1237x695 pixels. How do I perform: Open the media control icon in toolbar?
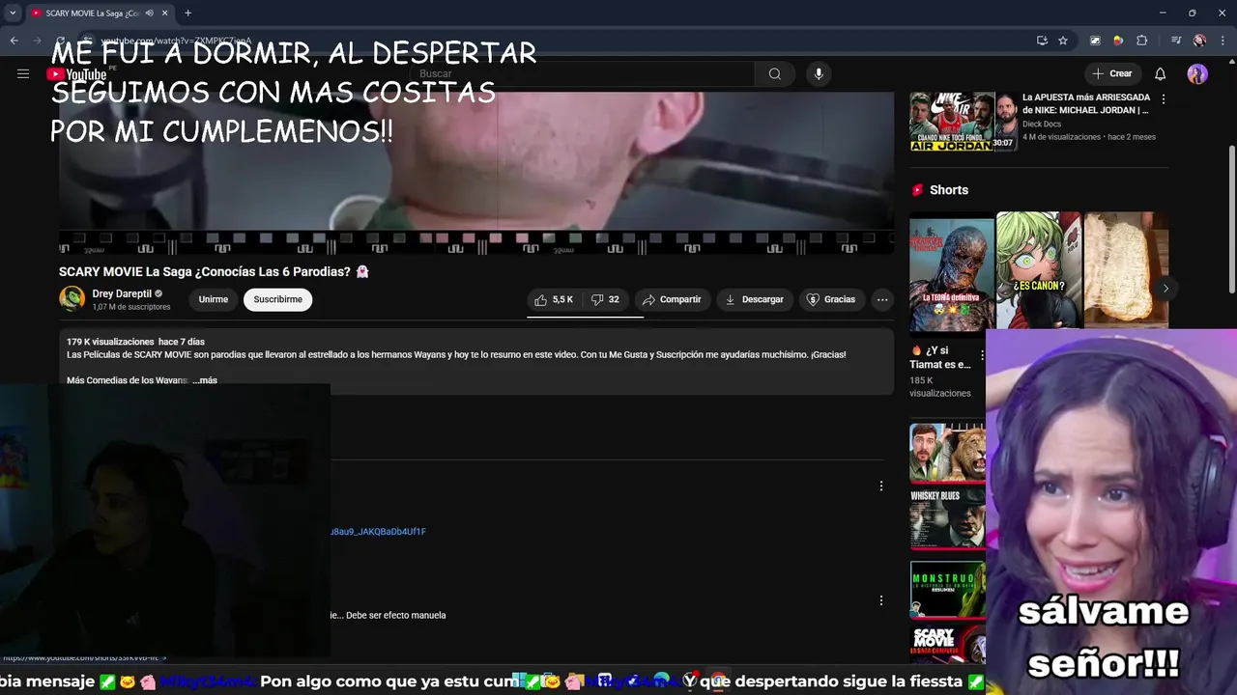[1175, 41]
